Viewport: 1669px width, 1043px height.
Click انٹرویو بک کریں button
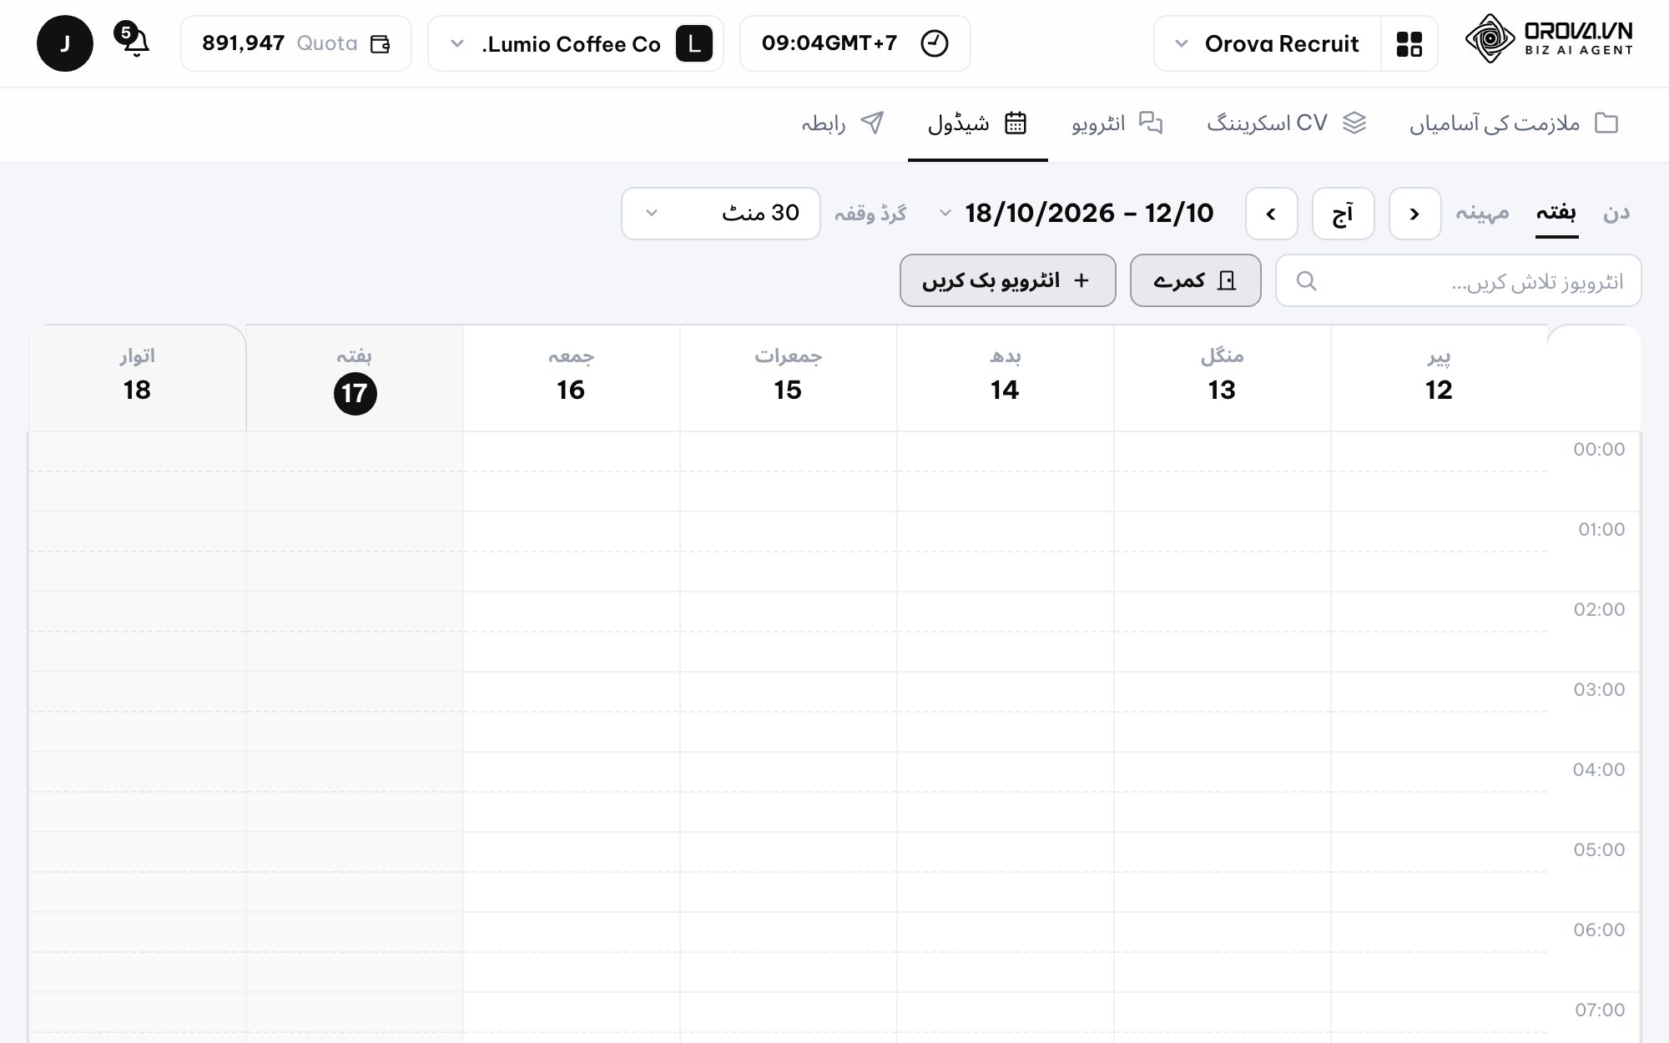[1007, 280]
